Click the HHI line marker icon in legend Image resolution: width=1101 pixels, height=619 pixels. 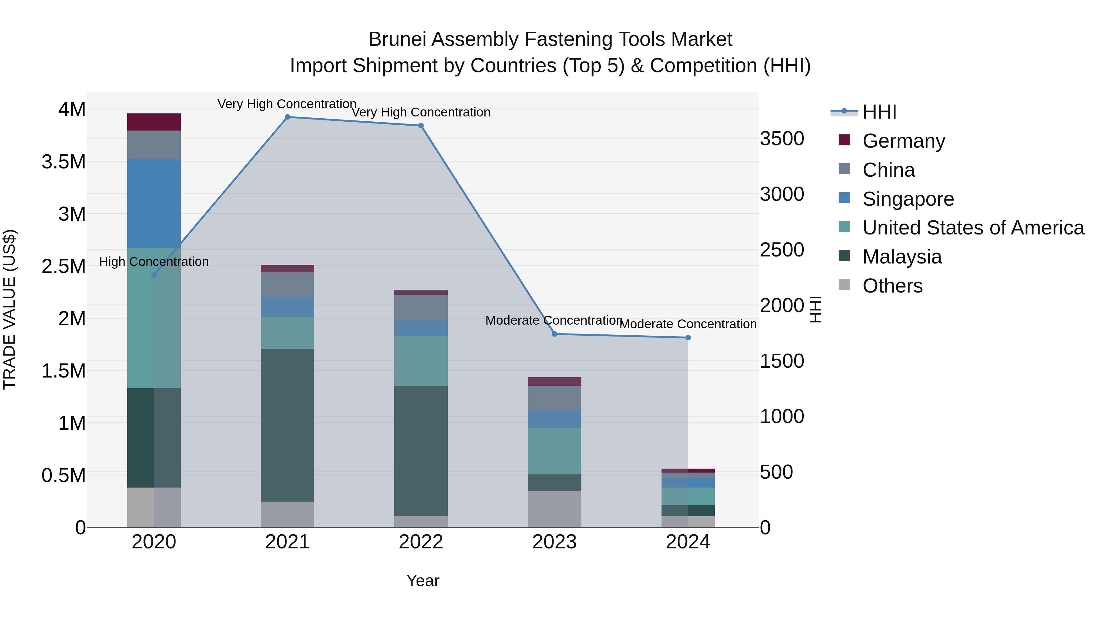click(844, 112)
